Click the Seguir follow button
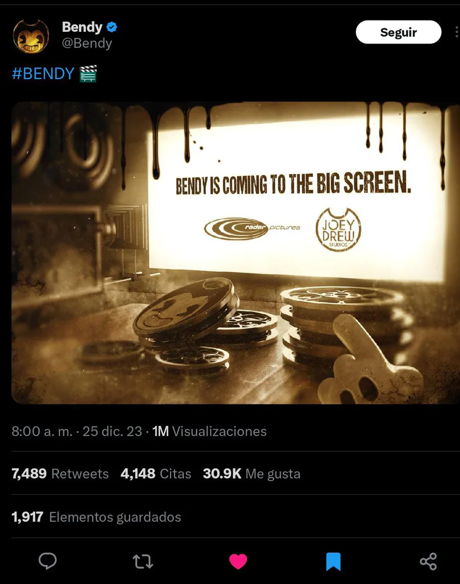Image resolution: width=460 pixels, height=584 pixels. tap(398, 32)
